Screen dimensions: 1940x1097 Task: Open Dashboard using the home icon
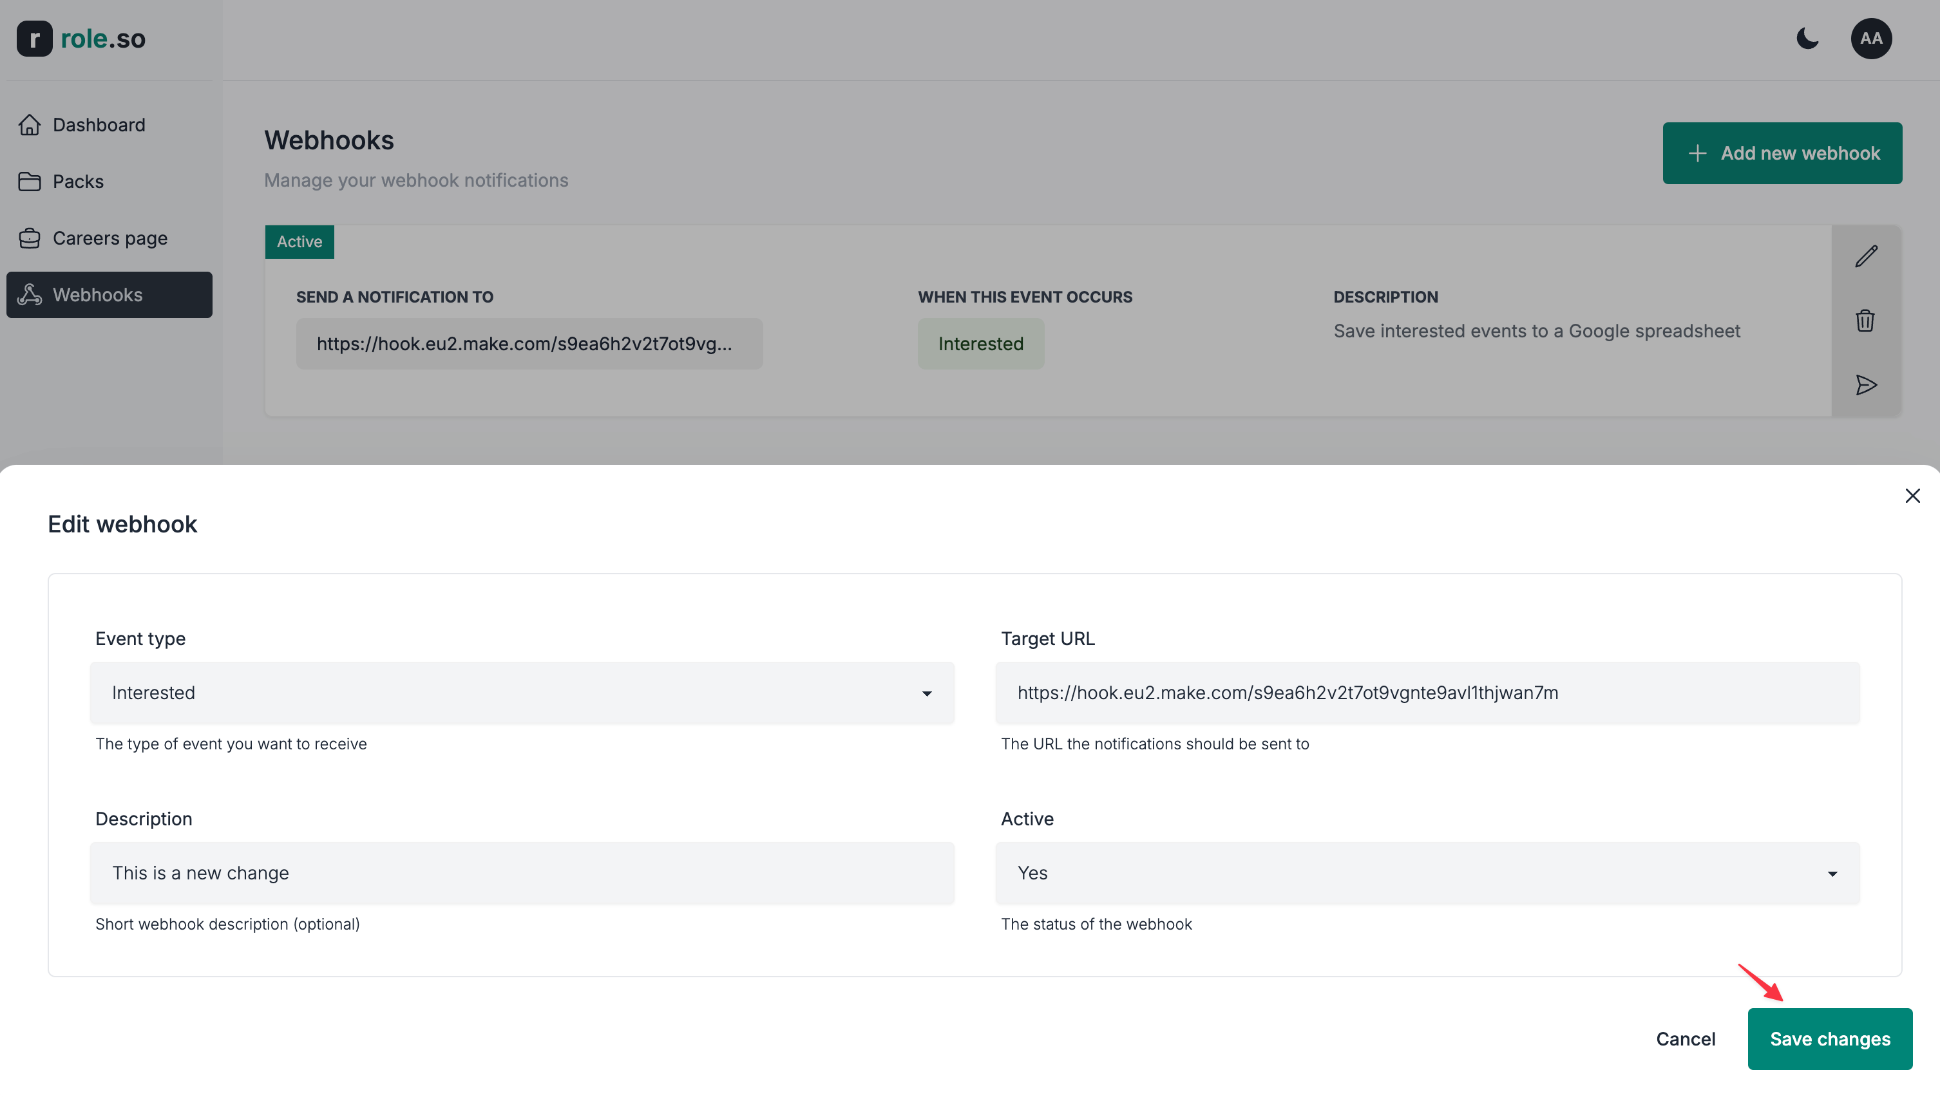point(30,124)
